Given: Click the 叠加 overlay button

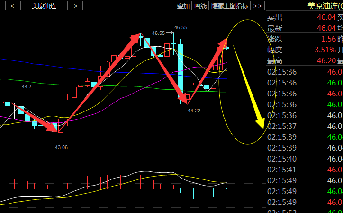Looking at the screenshot, I should 183,6.
